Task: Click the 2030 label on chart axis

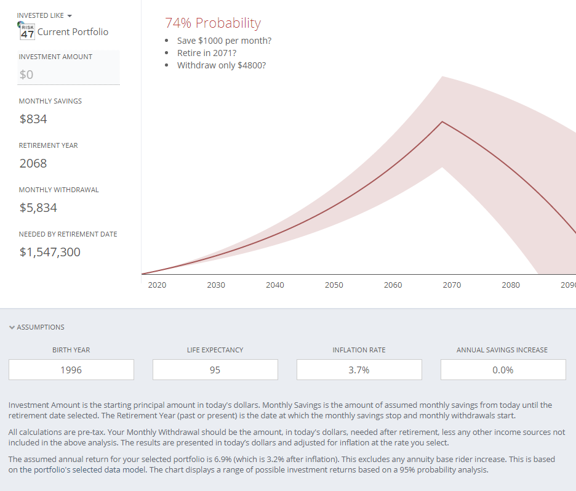Action: [216, 285]
